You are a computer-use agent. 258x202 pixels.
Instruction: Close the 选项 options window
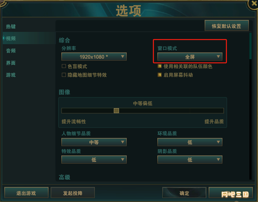click(x=253, y=4)
